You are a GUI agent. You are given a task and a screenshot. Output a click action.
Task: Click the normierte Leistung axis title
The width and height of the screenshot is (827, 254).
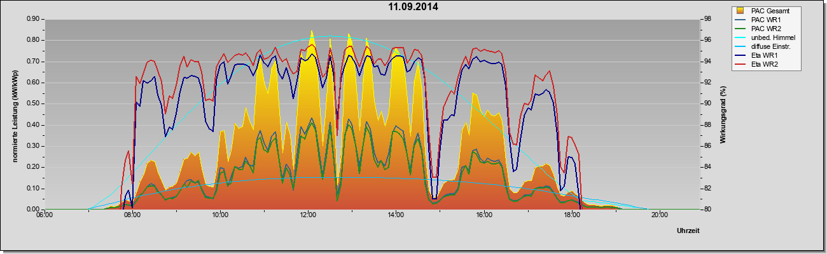click(x=15, y=114)
